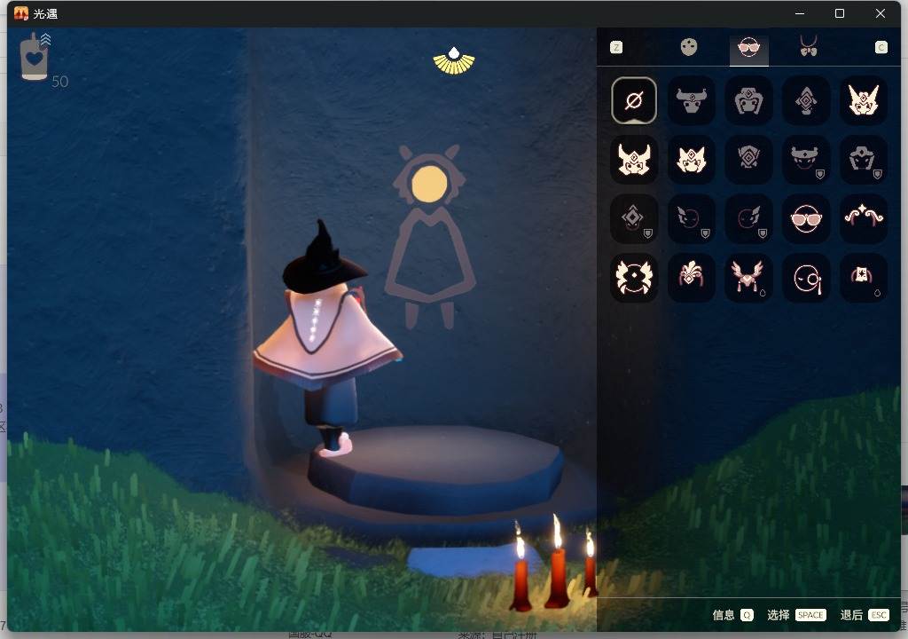Click the character wearing witch hat
The image size is (908, 639).
pos(326,339)
